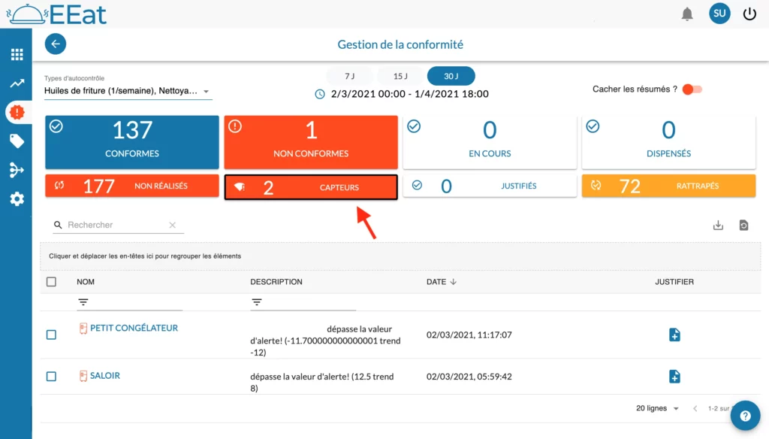Open the DESCRIPTION column filter icon
Viewport: 769px width, 439px height.
coord(257,302)
